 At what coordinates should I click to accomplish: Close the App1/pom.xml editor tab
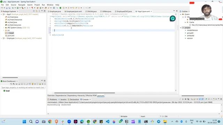tap(151, 11)
